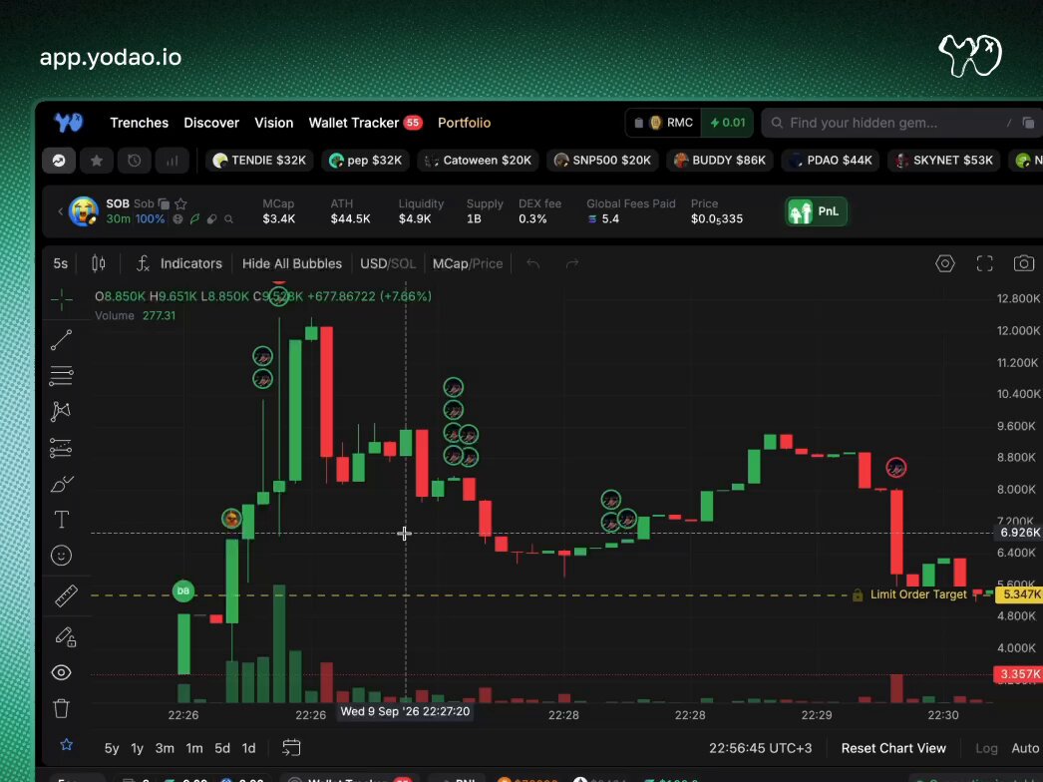The image size is (1043, 782).
Task: Open the go-to-date calendar icon
Action: (x=291, y=748)
